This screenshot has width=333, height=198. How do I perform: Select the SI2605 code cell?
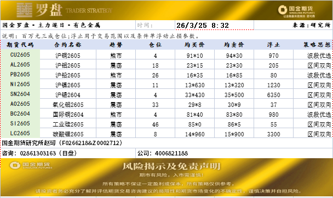pyautogui.click(x=20, y=123)
